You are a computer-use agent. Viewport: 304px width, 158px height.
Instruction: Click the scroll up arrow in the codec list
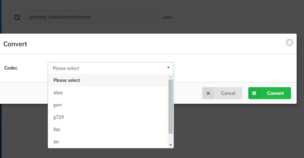coord(171,77)
